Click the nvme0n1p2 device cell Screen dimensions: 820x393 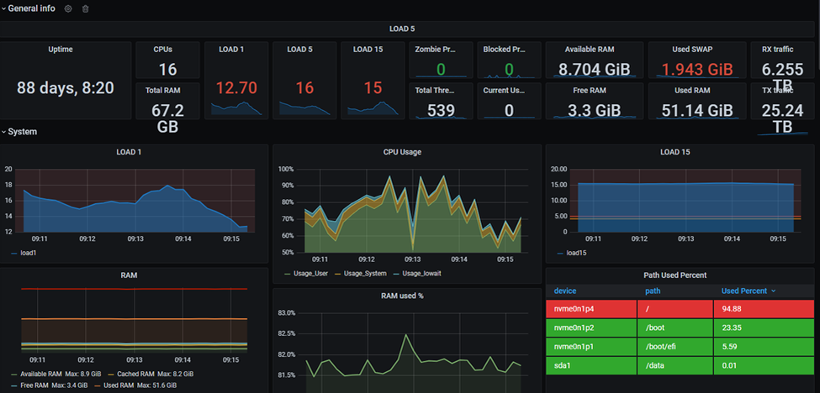[591, 328]
